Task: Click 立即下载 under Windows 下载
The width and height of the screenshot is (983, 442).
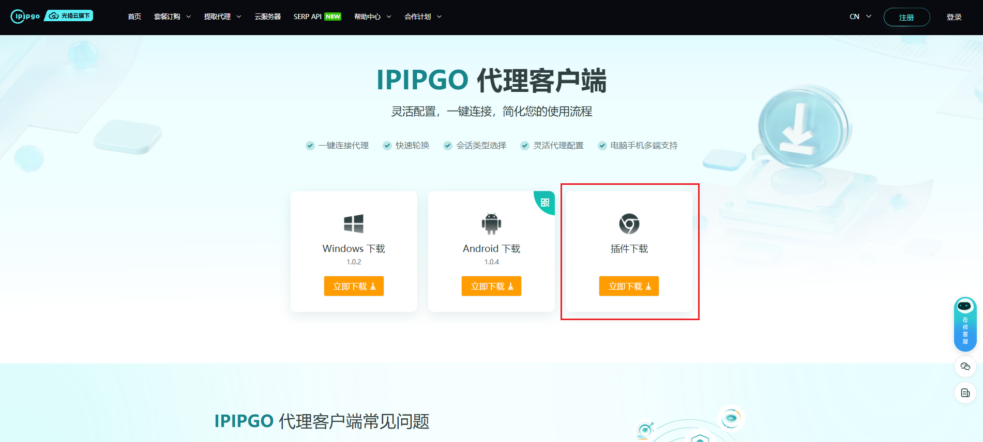Action: click(x=354, y=286)
